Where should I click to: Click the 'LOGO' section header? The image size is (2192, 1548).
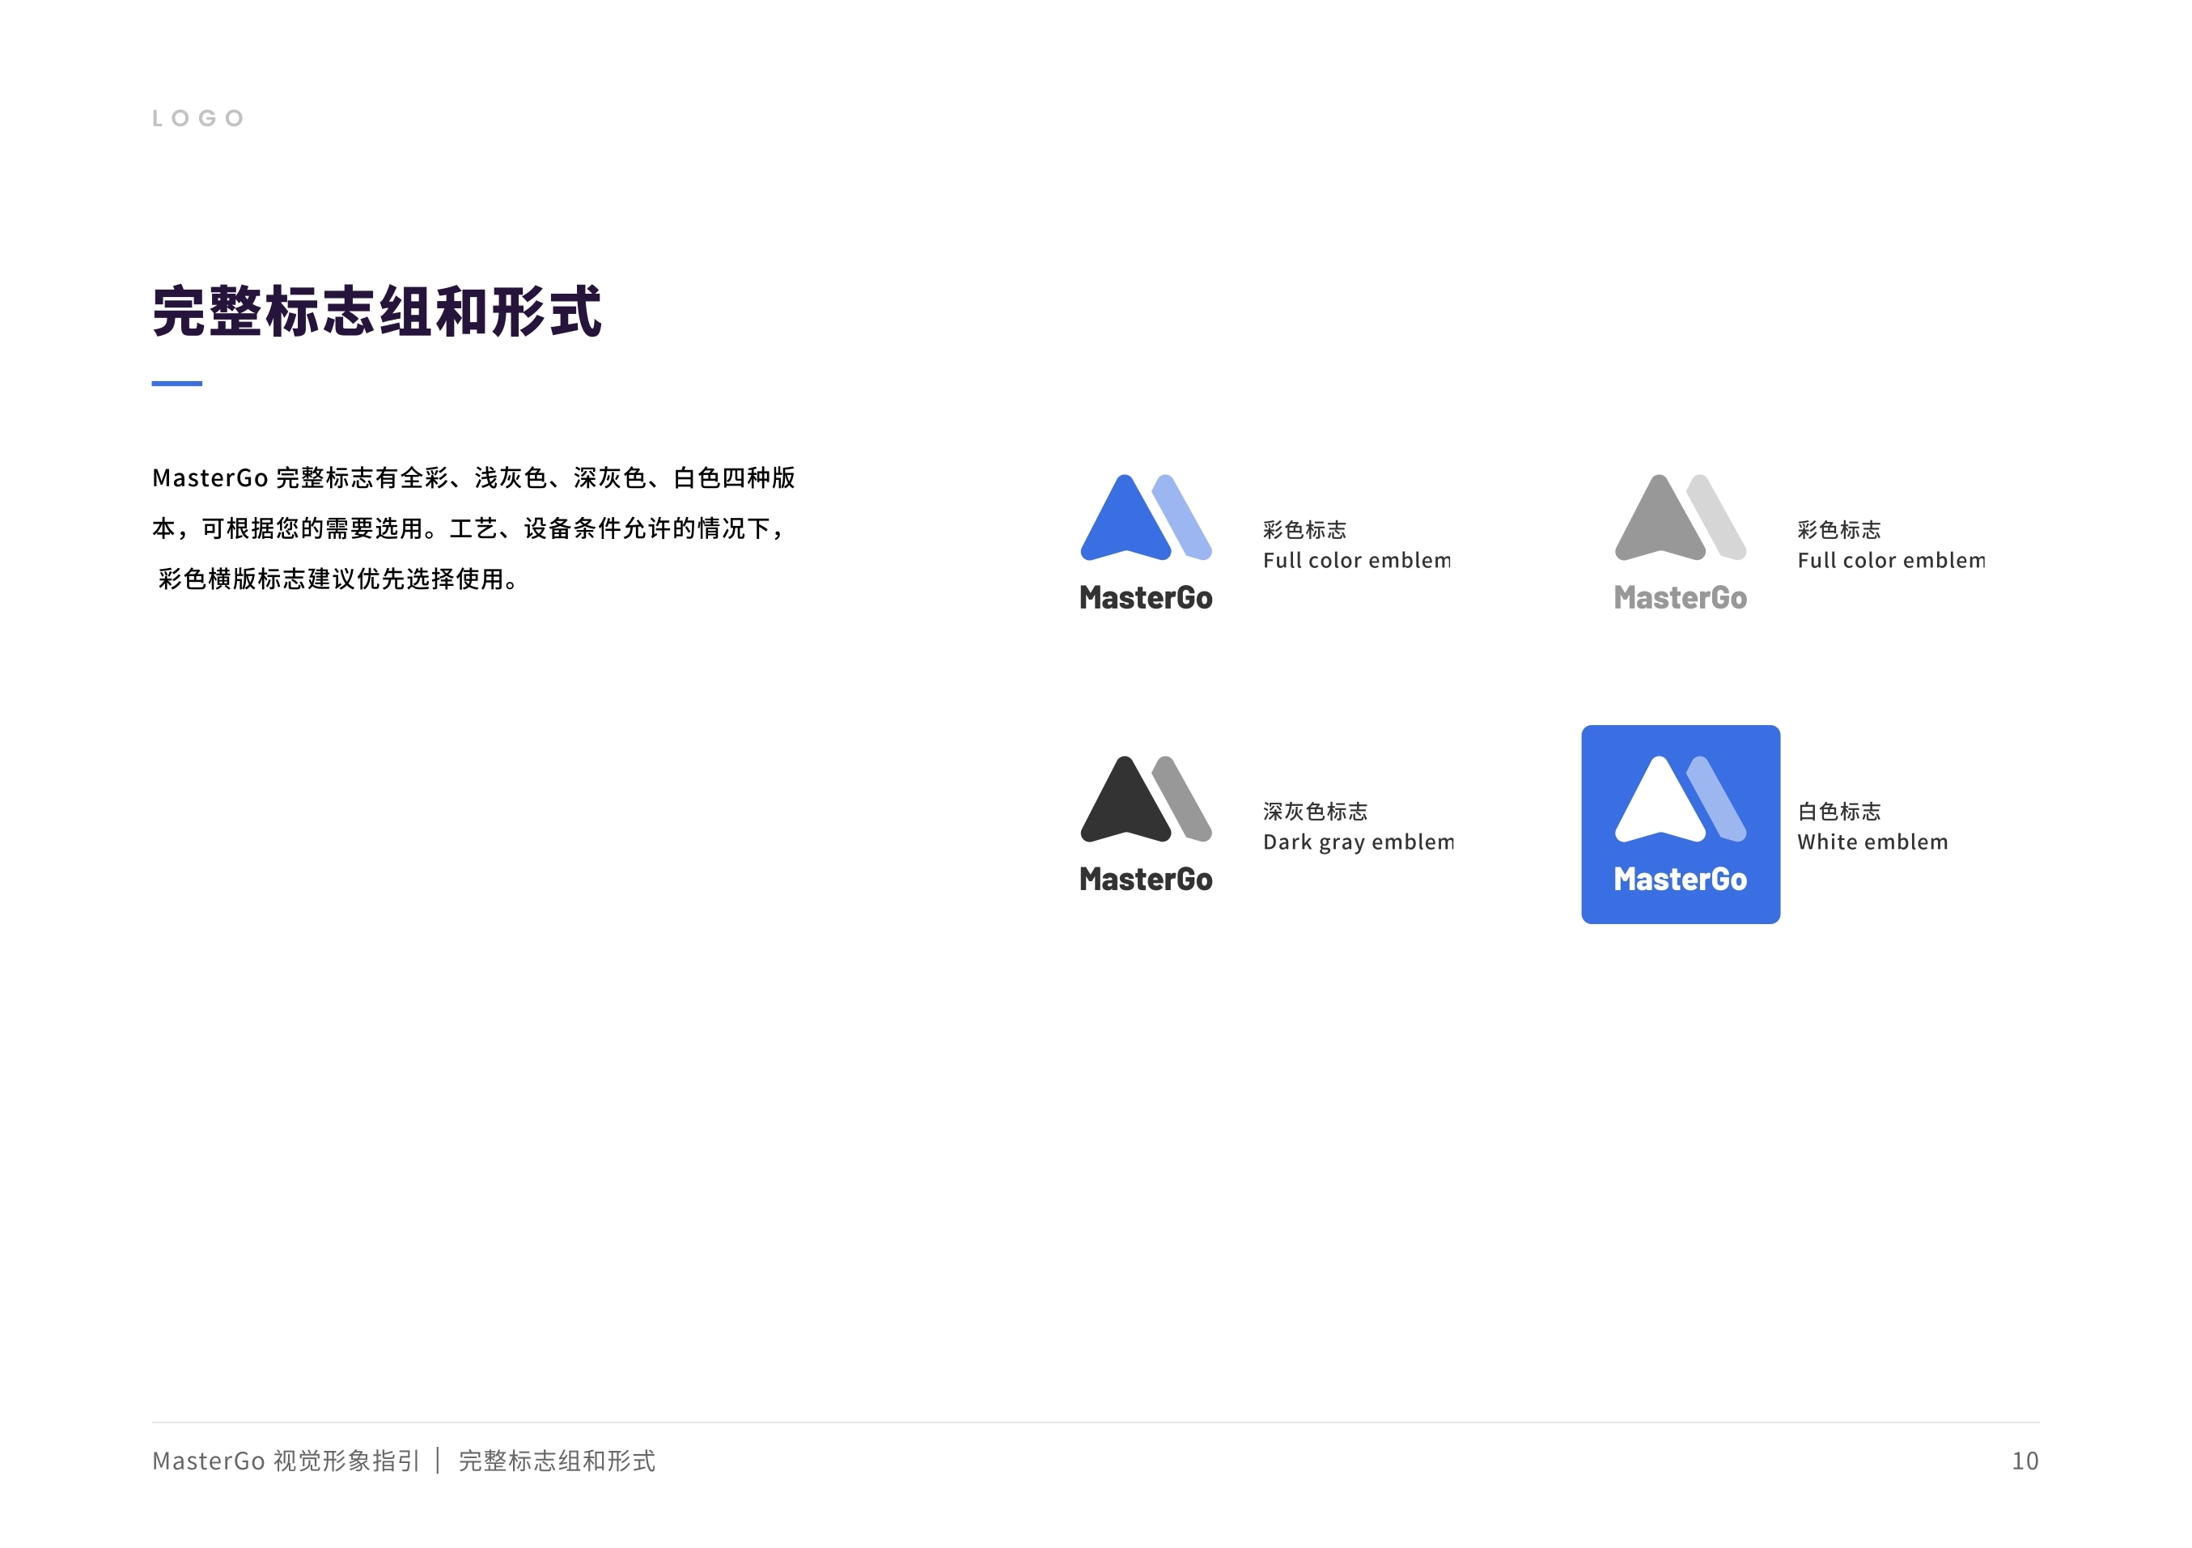pyautogui.click(x=198, y=118)
